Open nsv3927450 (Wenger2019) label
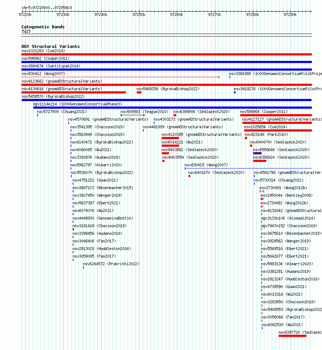The height and width of the screenshot is (350, 322). click(97, 195)
